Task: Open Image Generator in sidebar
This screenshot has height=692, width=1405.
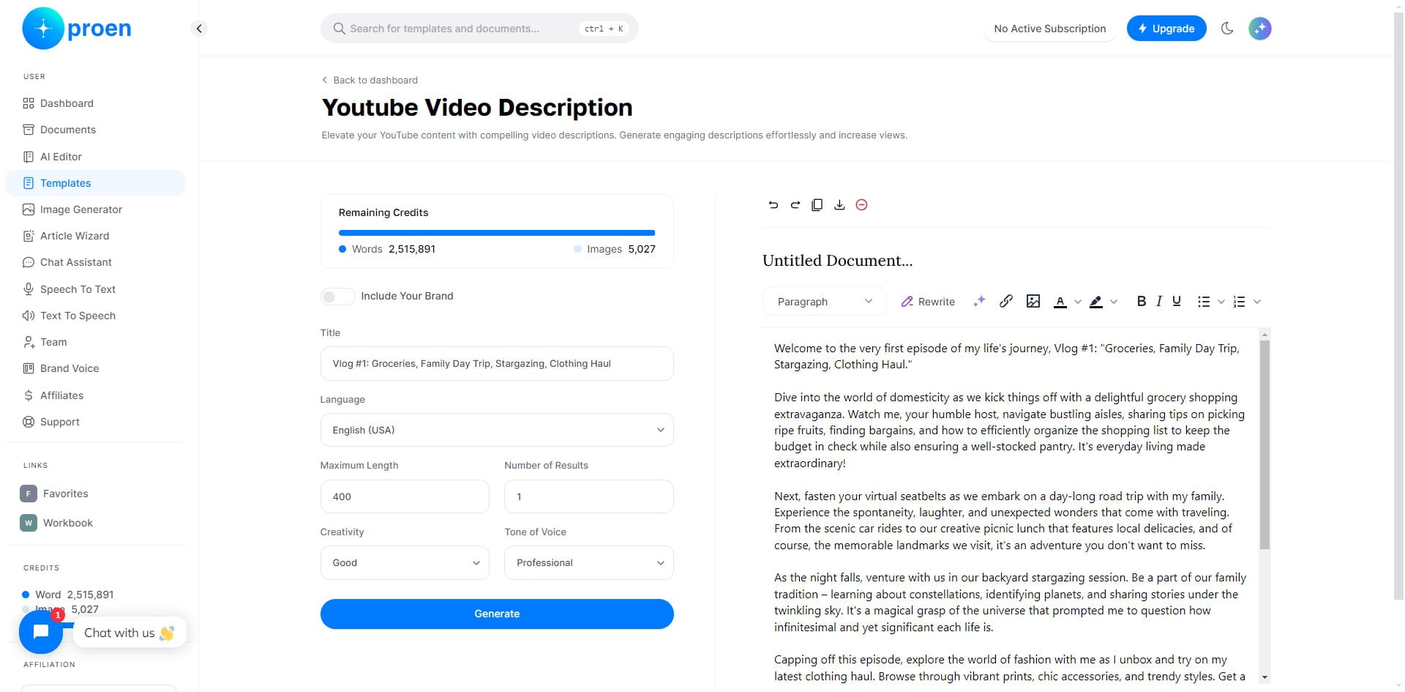Action: click(95, 209)
